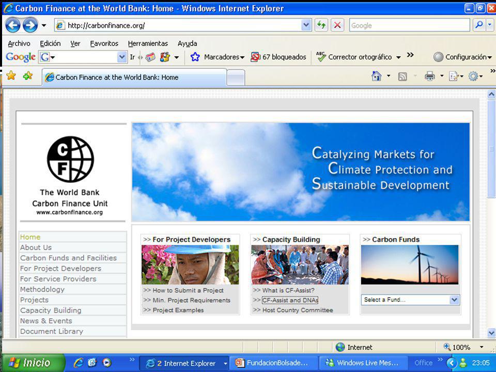Open the Configuración menu on Google toolbar
496x372 pixels.
pyautogui.click(x=462, y=57)
